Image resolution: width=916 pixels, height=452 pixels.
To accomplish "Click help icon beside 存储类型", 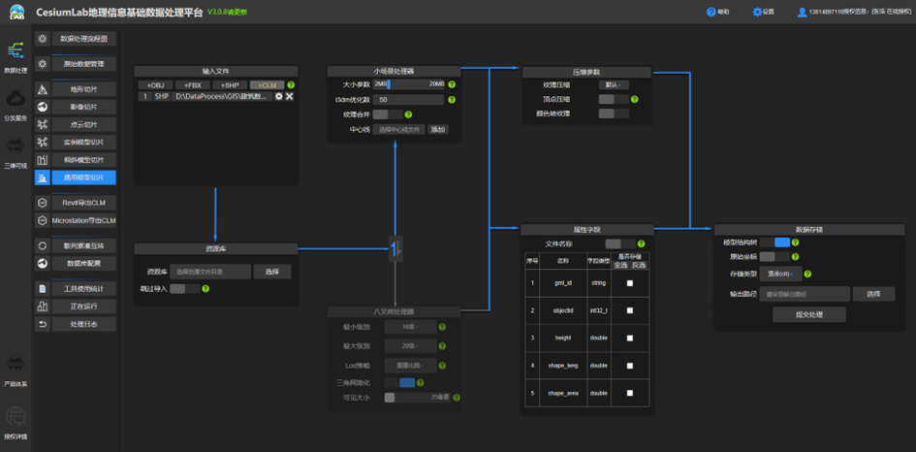I will click(x=808, y=274).
